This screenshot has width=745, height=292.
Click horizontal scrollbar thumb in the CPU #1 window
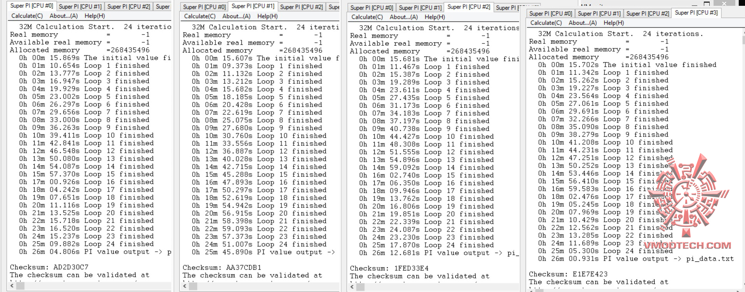pyautogui.click(x=193, y=286)
